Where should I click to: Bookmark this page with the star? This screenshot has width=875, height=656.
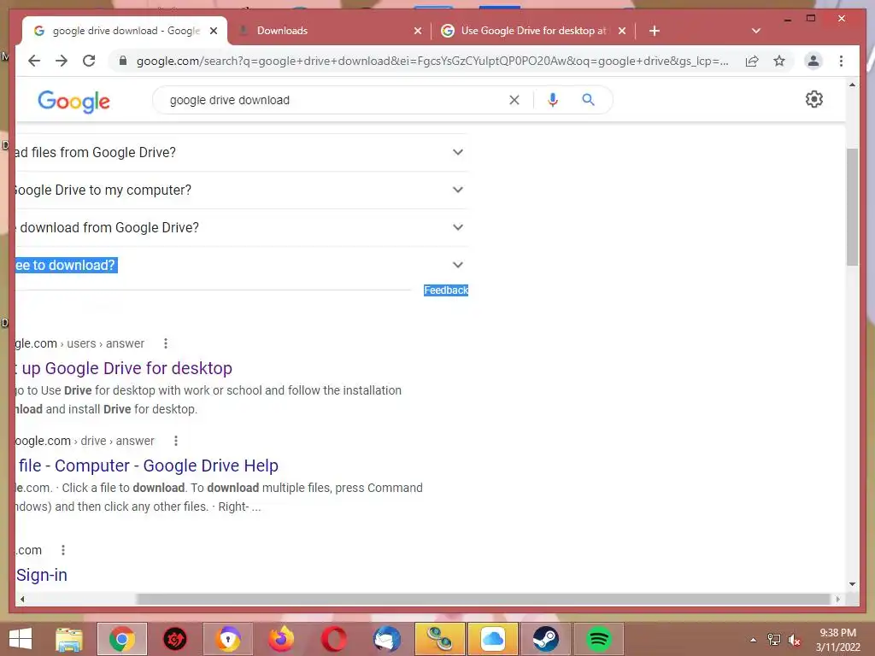779,61
